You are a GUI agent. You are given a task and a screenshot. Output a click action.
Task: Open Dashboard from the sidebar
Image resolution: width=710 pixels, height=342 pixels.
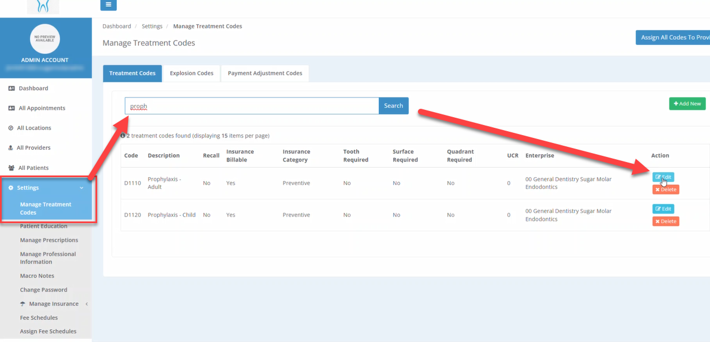33,89
